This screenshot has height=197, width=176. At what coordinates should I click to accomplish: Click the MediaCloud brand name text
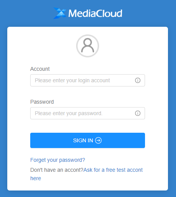click(95, 13)
